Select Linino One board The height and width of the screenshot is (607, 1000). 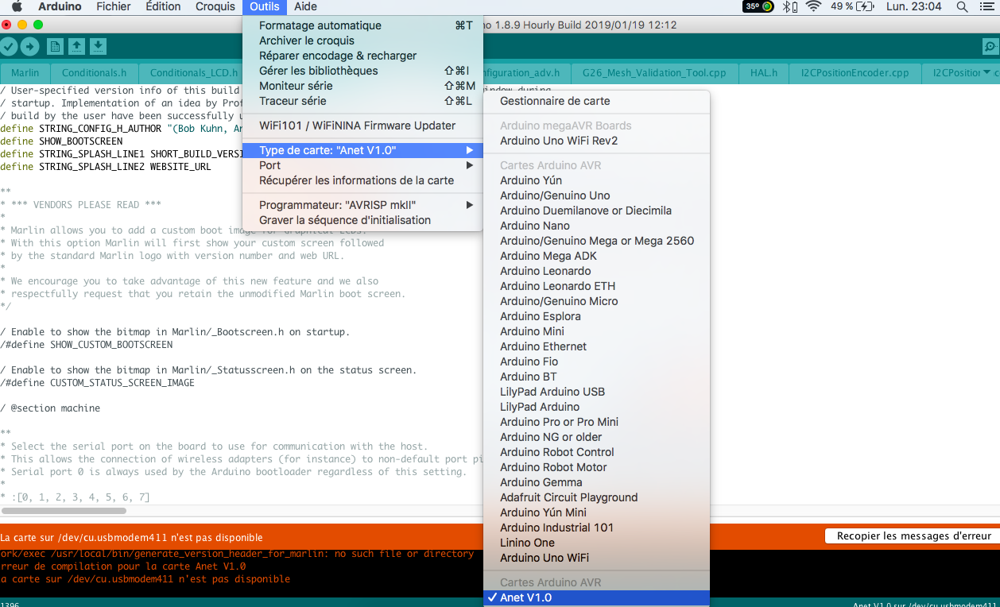(596, 543)
